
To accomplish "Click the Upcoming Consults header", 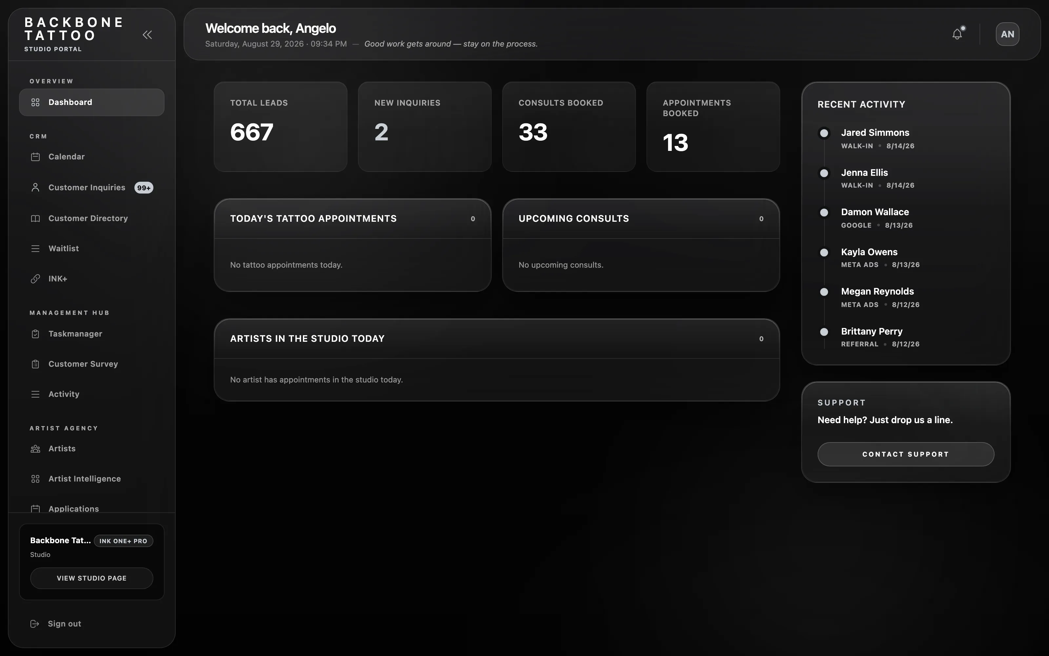I will click(x=641, y=219).
